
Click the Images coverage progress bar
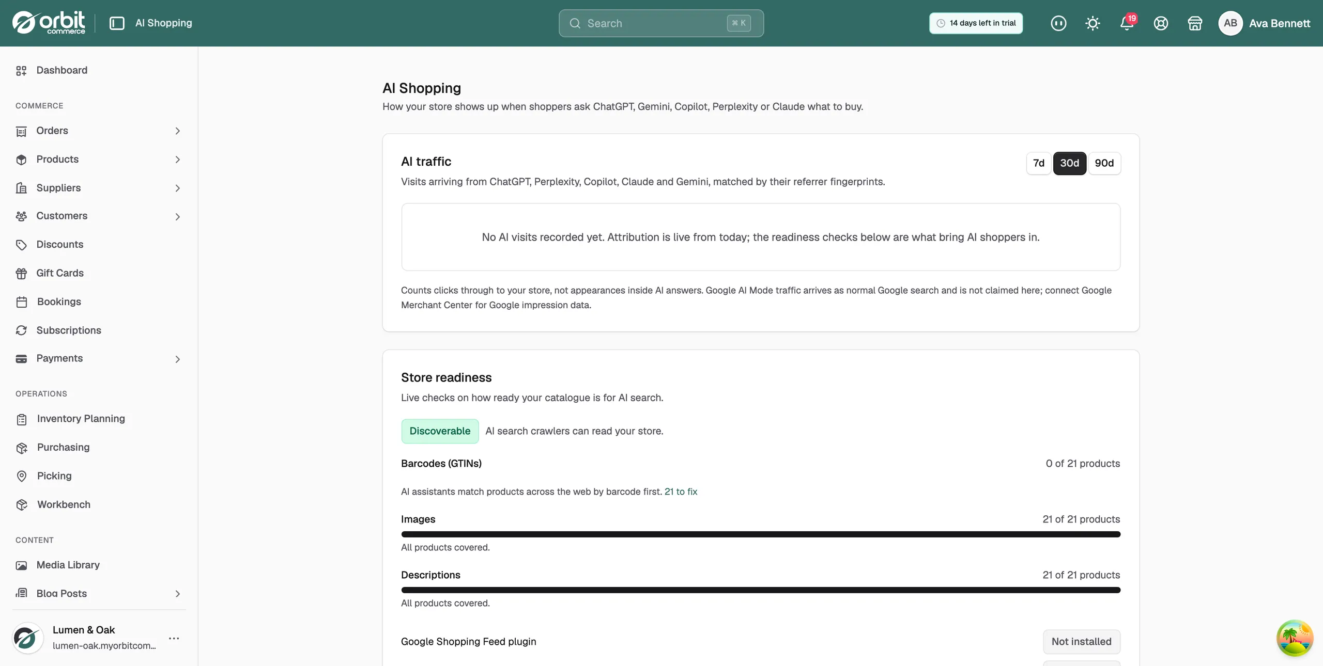click(761, 534)
